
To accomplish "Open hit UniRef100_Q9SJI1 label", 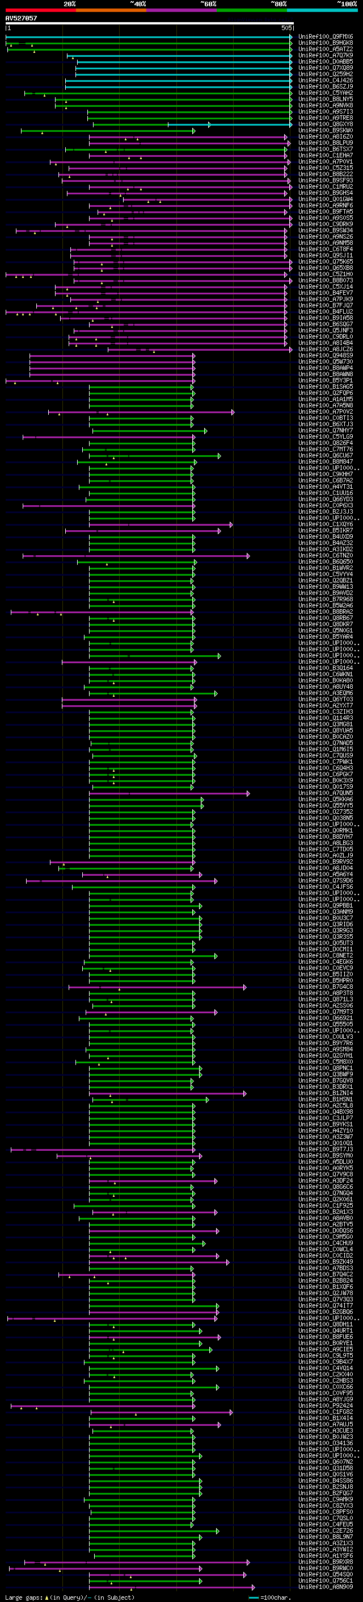I will (x=326, y=256).
